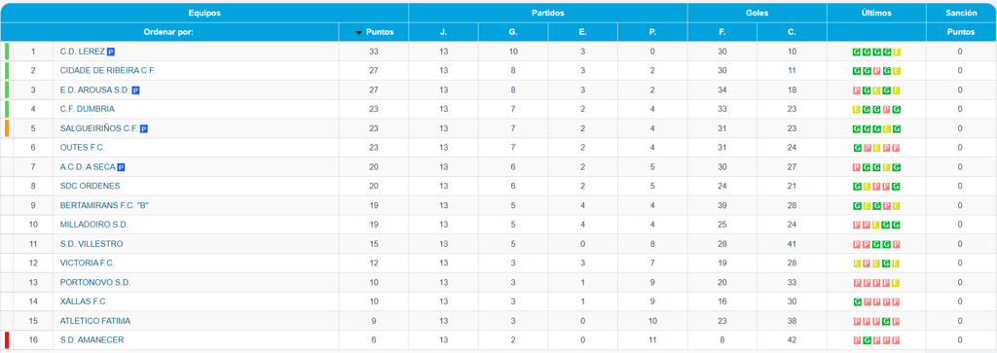Image resolution: width=997 pixels, height=353 pixels.
Task: Click the blue P badge next to A.C.D. A SECA
Action: [x=121, y=167]
